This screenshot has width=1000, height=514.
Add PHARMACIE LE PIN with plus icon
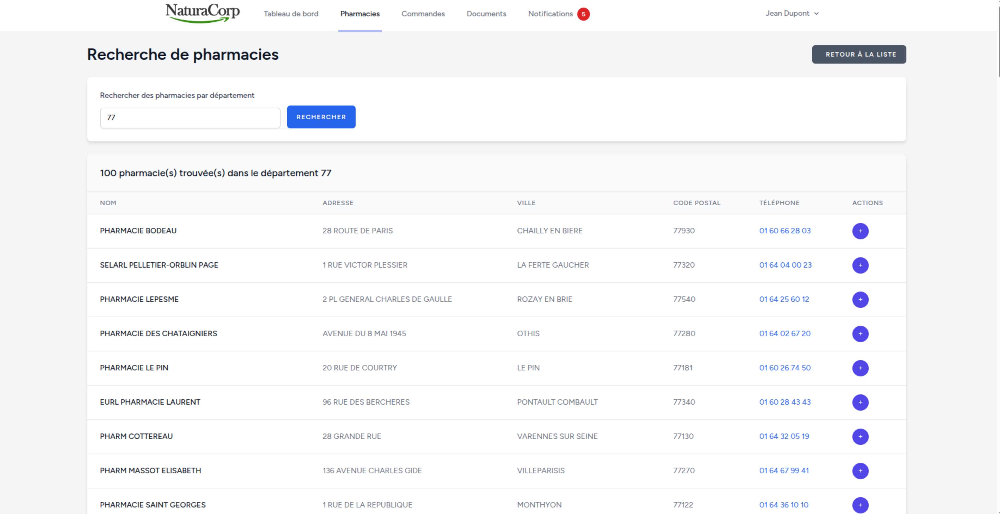point(860,368)
